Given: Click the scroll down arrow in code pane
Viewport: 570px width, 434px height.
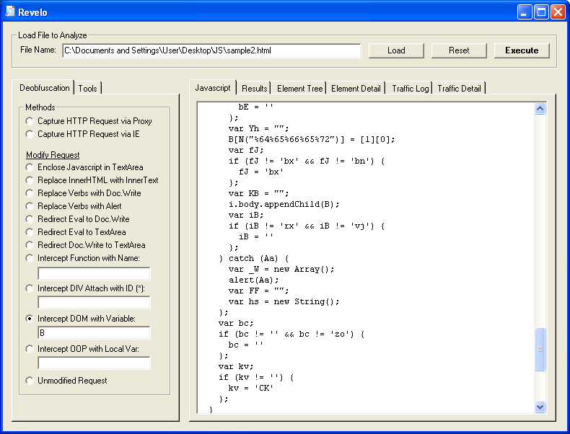Looking at the screenshot, I should [x=540, y=407].
